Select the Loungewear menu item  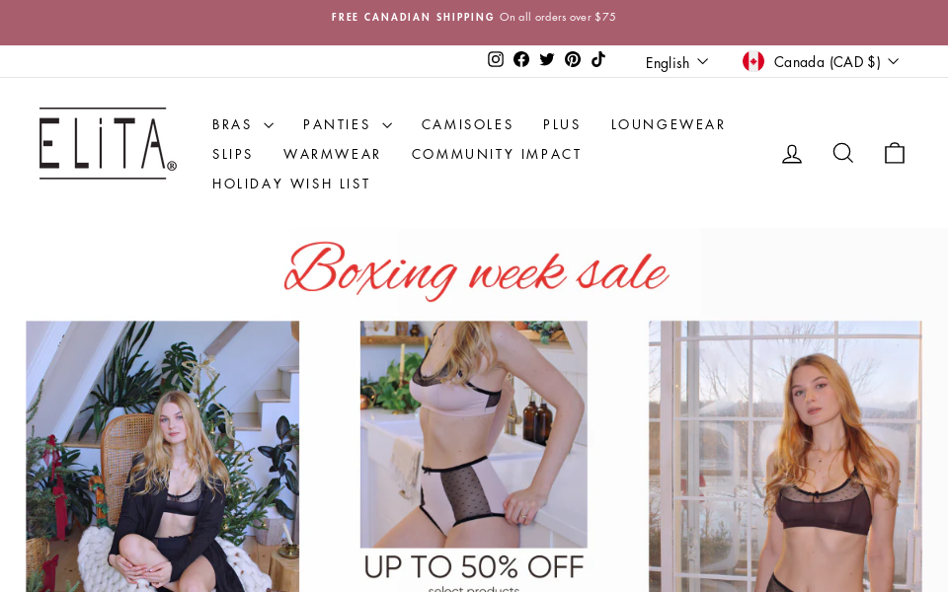(669, 124)
